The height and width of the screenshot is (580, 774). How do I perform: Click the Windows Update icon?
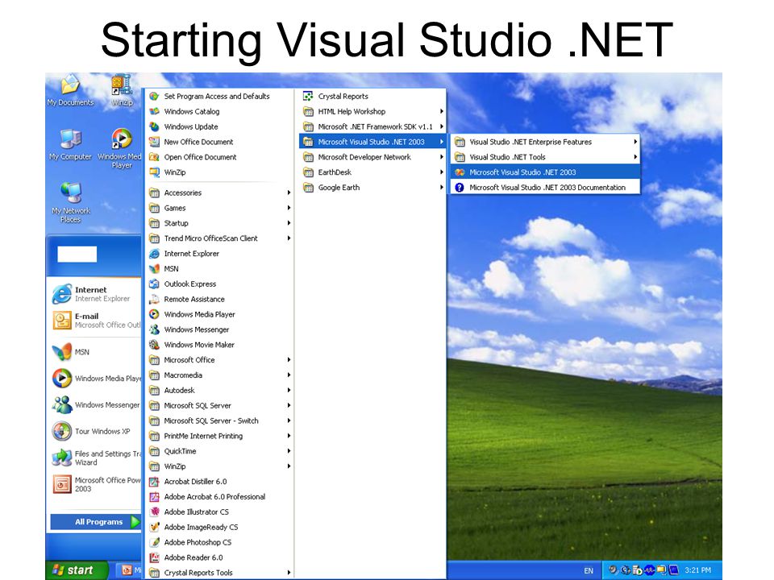(155, 126)
